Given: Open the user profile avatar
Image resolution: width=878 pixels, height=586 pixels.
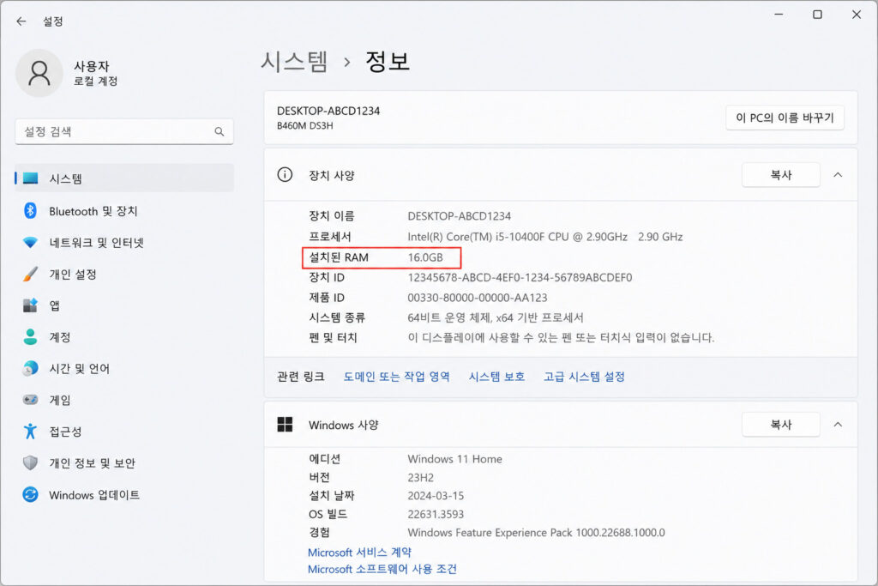Looking at the screenshot, I should click(x=39, y=73).
